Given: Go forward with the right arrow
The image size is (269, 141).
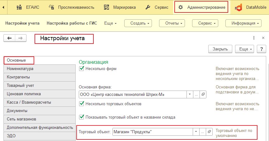Looking at the screenshot, I should (21, 38).
